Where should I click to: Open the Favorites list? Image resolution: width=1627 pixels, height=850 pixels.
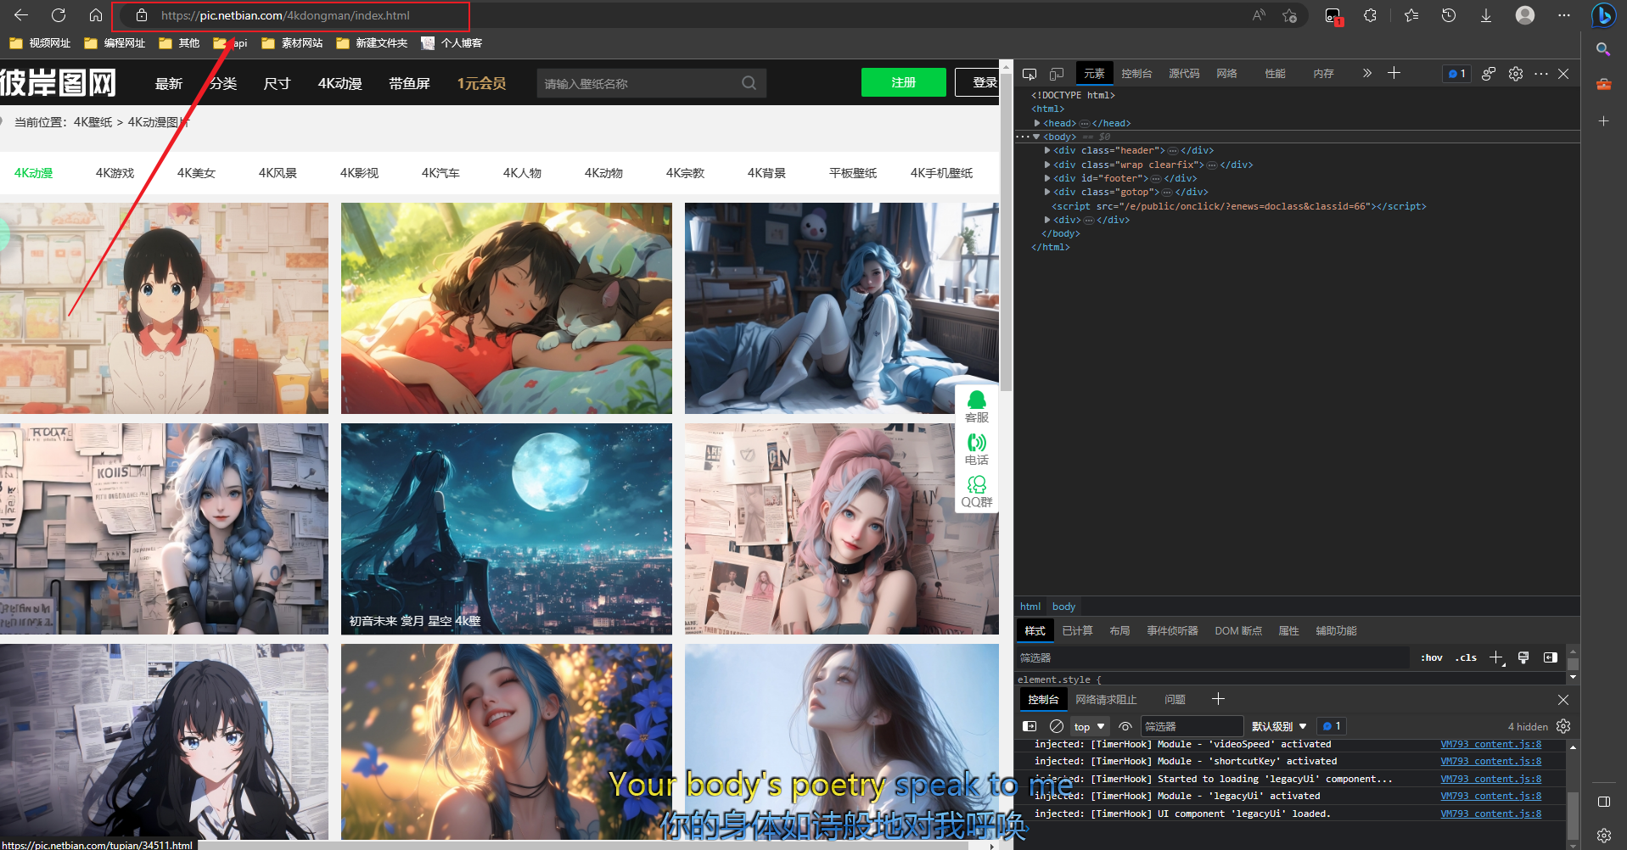coord(1411,15)
